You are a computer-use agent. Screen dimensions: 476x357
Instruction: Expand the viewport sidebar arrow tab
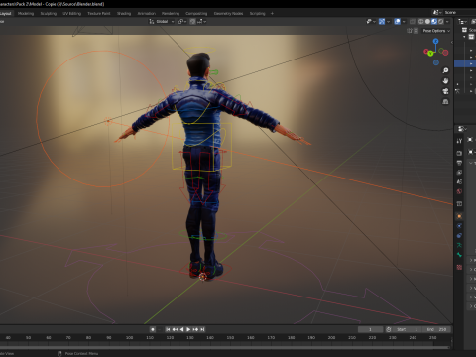[x=451, y=42]
